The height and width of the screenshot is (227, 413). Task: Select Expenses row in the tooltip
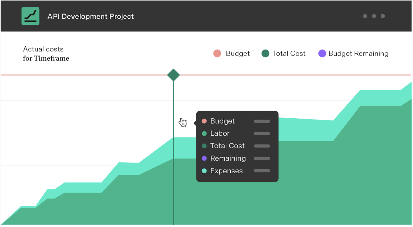coord(226,171)
